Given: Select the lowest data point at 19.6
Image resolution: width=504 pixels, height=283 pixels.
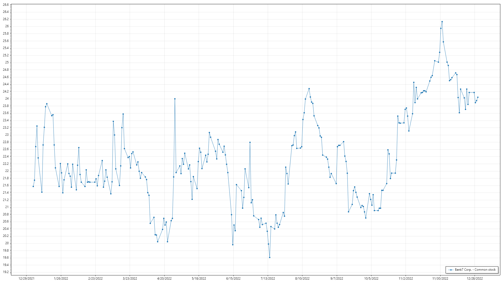Looking at the screenshot, I should coord(270,257).
